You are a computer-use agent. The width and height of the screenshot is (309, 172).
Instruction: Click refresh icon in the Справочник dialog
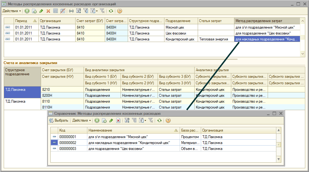[x=159, y=120]
